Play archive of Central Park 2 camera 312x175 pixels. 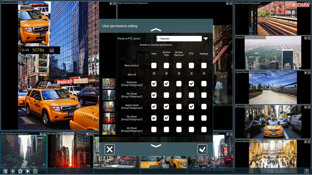306,73
